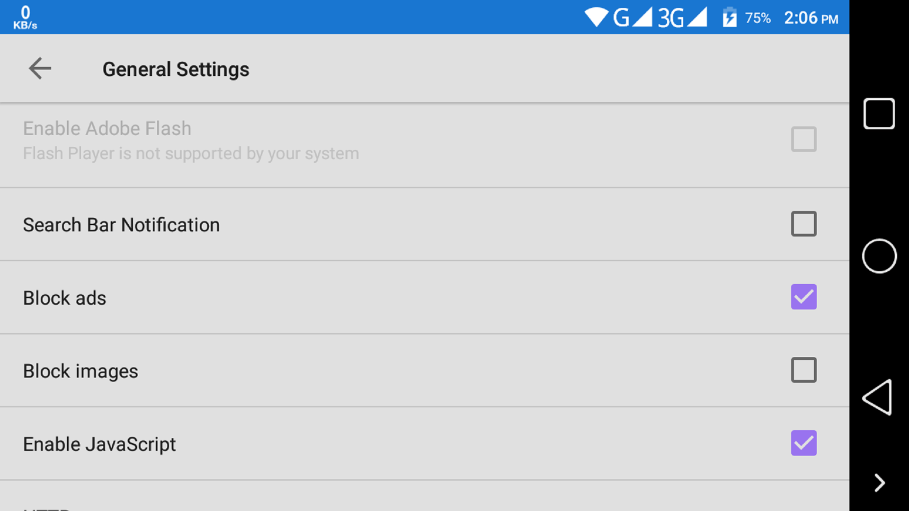Select the Enable JavaScript row text
Viewport: 909px width, 511px height.
[99, 444]
